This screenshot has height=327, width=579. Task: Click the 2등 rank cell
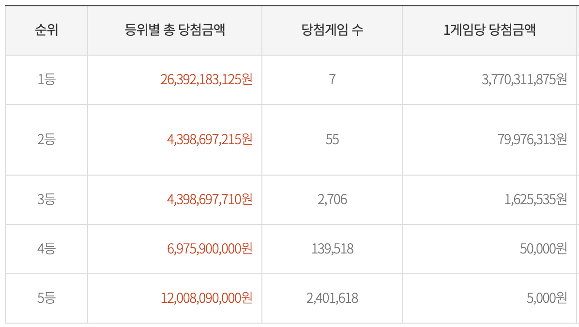pyautogui.click(x=46, y=140)
